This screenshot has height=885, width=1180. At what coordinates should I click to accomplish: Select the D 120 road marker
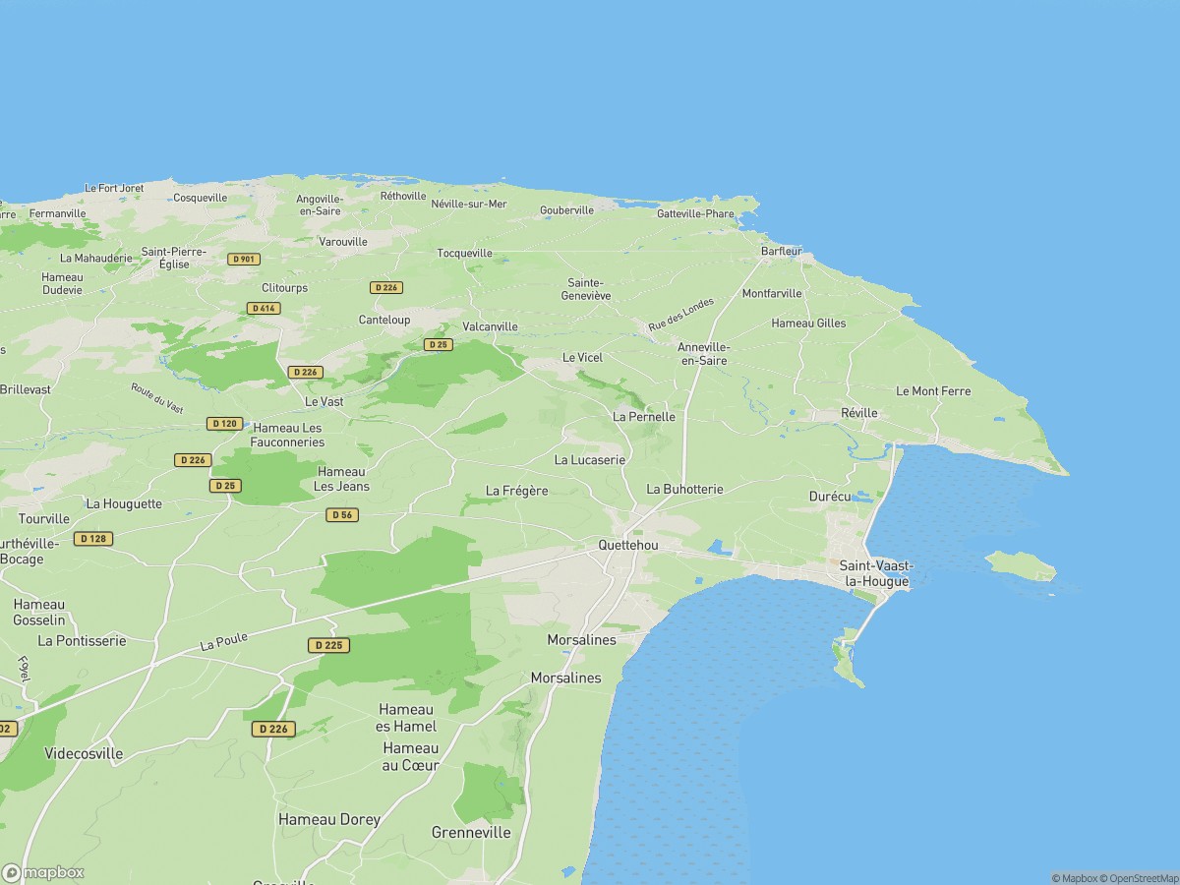tap(224, 423)
